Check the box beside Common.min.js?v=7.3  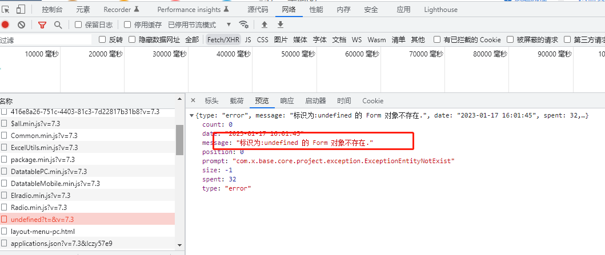pyautogui.click(x=4, y=136)
